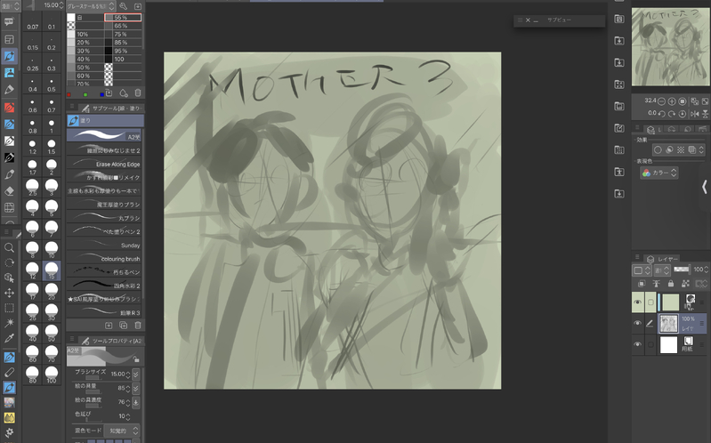
Task: Toggle 絵の具濃度 dynamics button
Action: click(135, 402)
